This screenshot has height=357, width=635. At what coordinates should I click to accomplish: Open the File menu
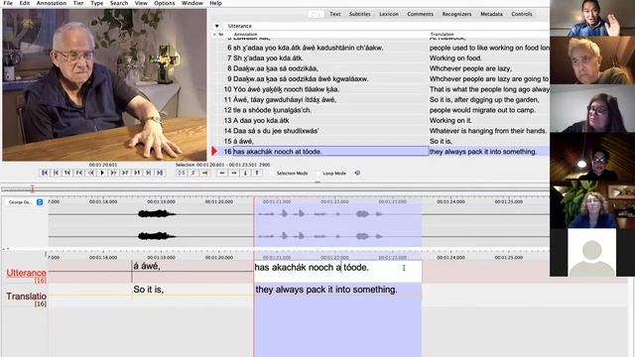(8, 3)
